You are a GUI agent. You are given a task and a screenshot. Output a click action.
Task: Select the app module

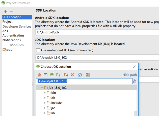(x=10, y=50)
